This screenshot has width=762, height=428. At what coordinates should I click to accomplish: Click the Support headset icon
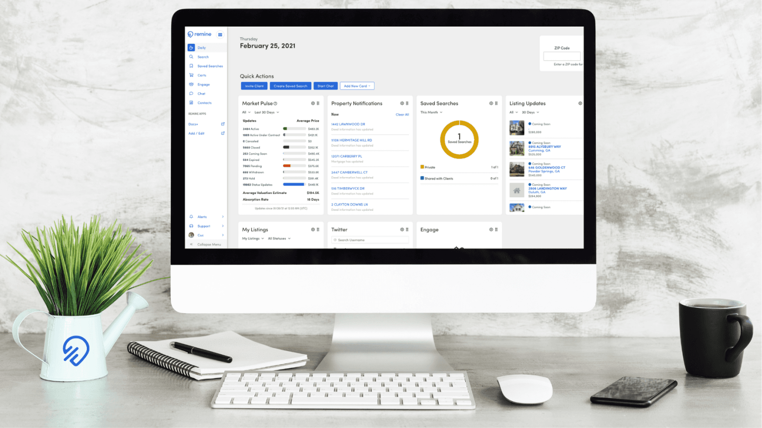(x=191, y=226)
